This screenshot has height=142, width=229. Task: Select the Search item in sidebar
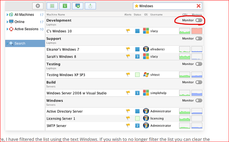25,43
